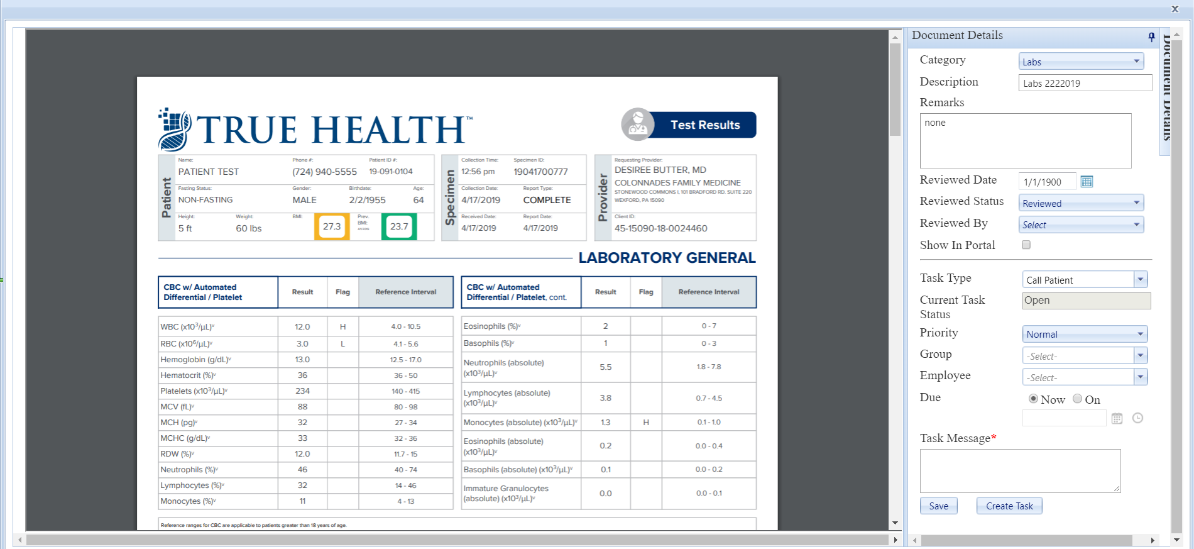Open the Category dropdown showing Labs
The image size is (1194, 549).
tap(1081, 61)
